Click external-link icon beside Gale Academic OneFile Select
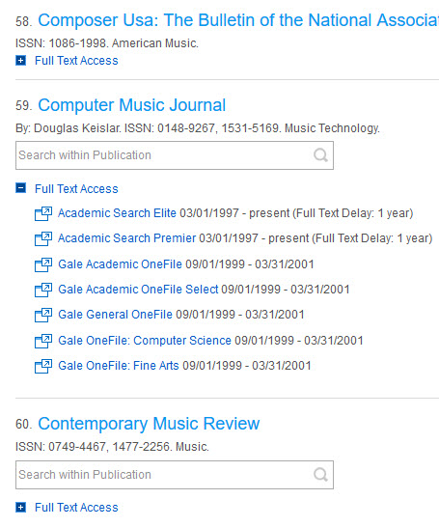Screen dimensions: 439x527 point(43,291)
